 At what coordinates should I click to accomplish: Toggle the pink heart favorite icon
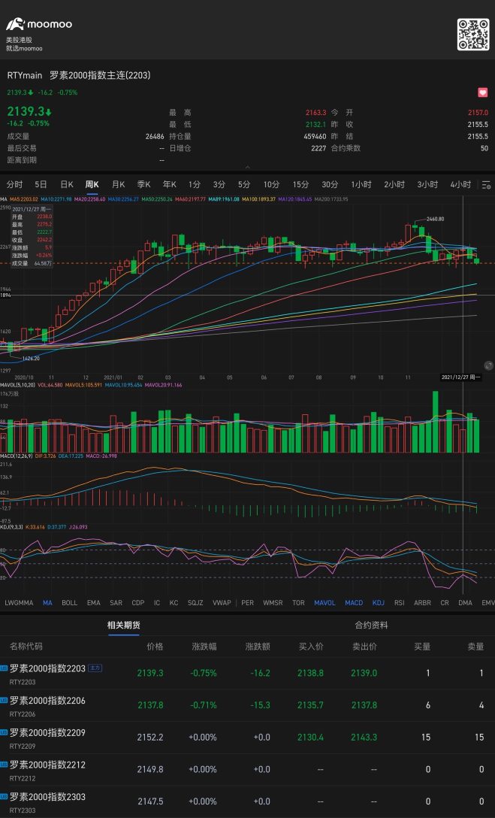482,92
